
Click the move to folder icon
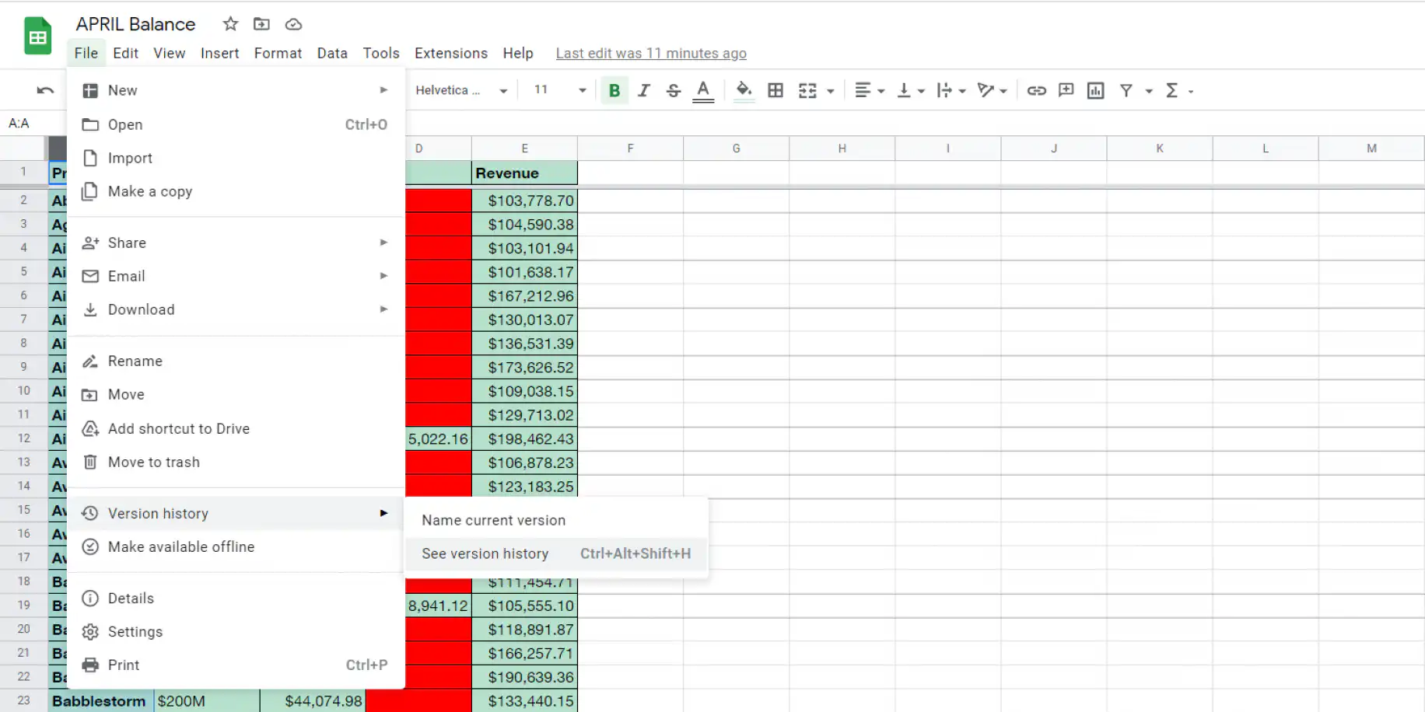point(261,24)
